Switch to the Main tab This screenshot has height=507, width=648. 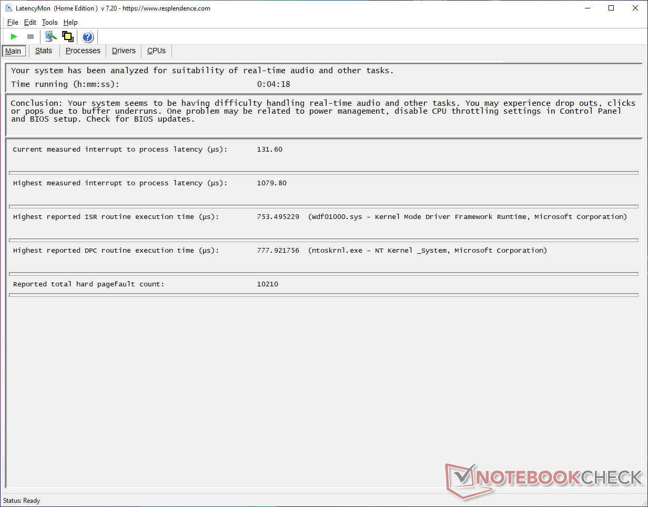[x=13, y=51]
